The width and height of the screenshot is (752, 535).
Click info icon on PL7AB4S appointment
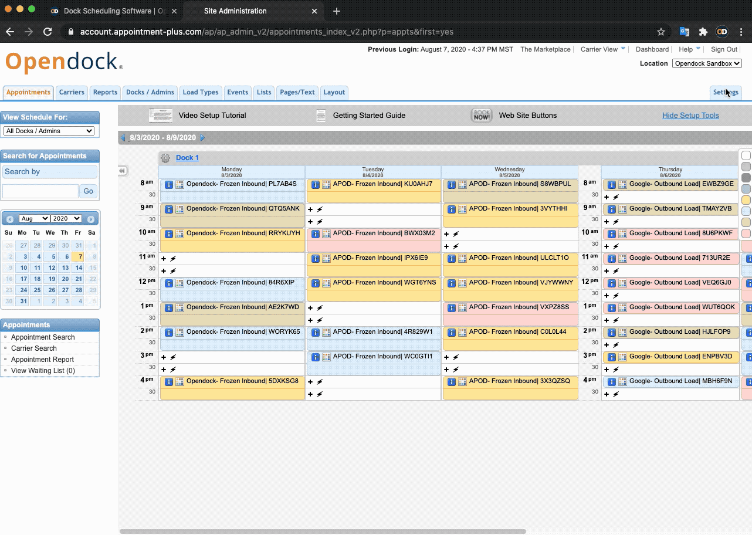tap(168, 184)
